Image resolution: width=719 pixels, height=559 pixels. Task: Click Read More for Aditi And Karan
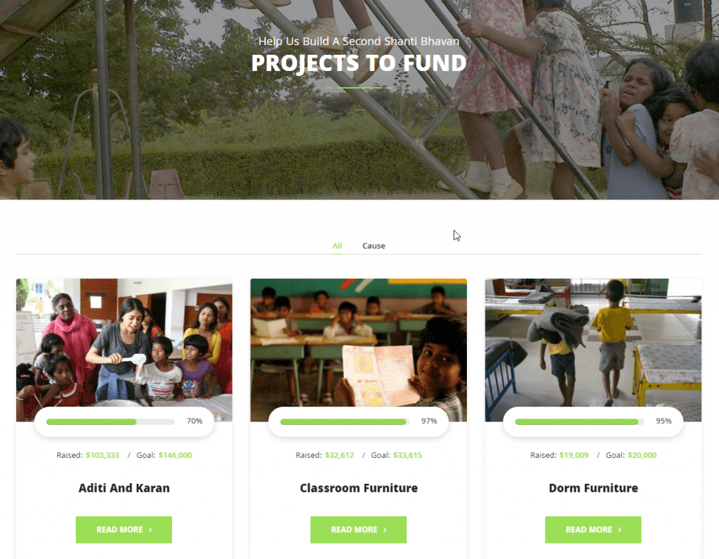coord(124,530)
